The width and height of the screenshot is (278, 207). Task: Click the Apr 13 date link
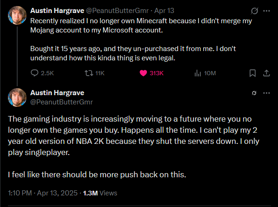click(164, 11)
